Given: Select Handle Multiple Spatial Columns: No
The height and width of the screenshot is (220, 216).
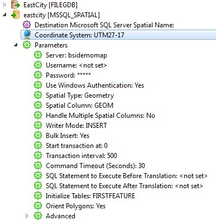Looking at the screenshot, I should (x=100, y=116).
